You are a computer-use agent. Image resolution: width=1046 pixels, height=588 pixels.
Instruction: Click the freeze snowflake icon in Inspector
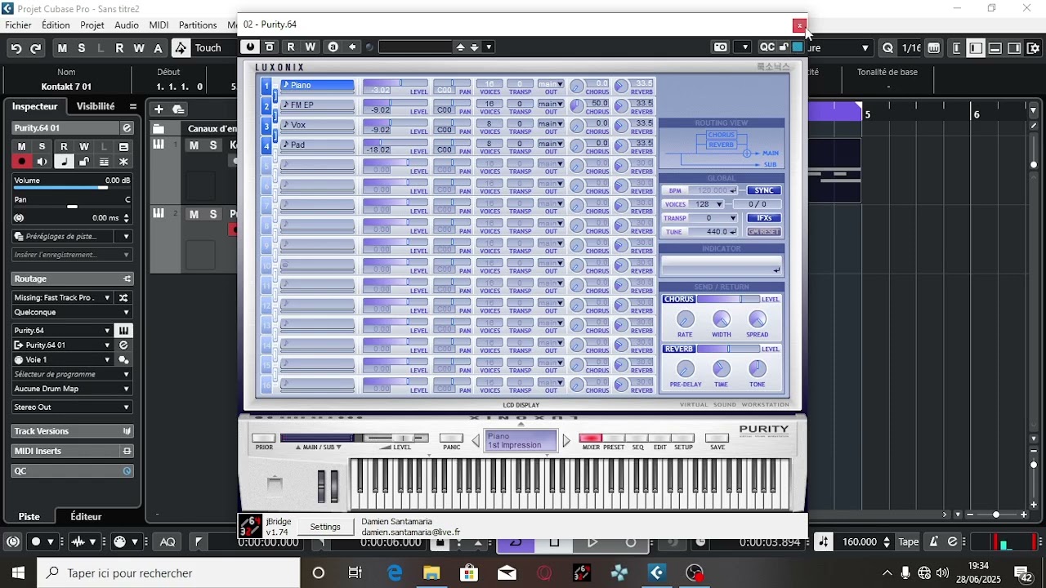tap(123, 162)
